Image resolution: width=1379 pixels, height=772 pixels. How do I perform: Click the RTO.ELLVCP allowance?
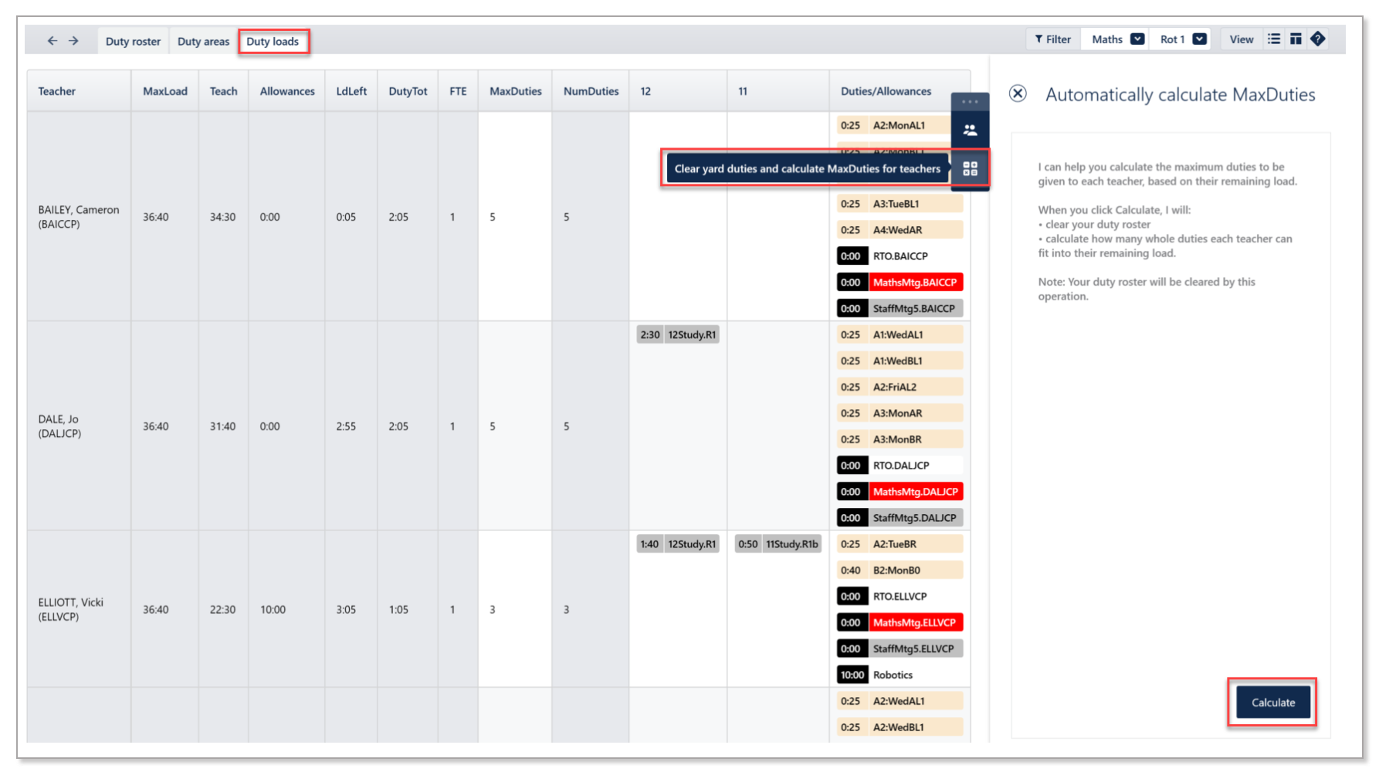[900, 597]
